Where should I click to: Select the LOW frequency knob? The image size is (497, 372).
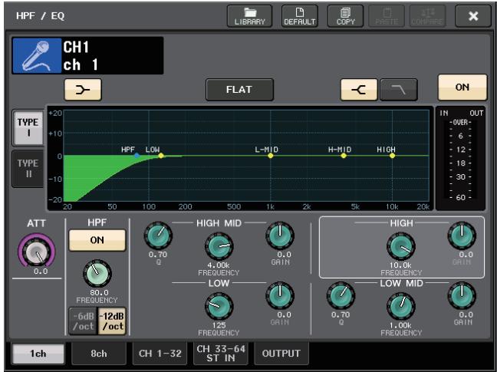(219, 306)
